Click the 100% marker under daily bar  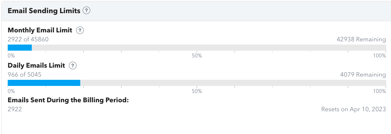(x=379, y=91)
